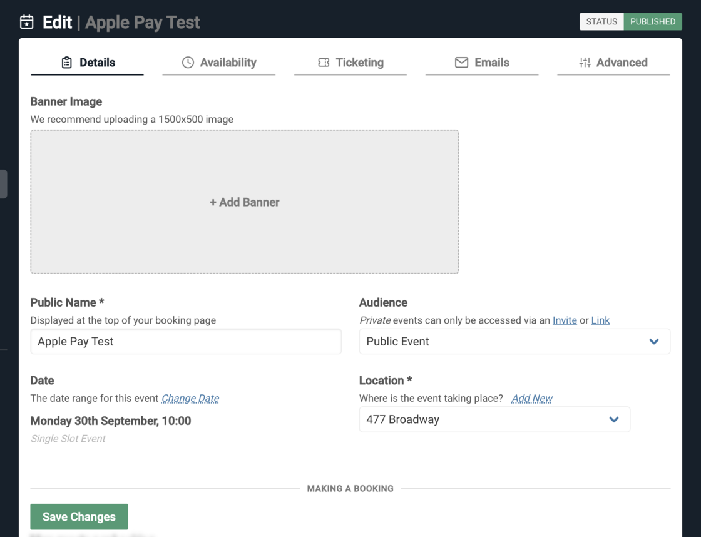Image resolution: width=701 pixels, height=537 pixels.
Task: Click the Add Banner upload area
Action: click(245, 202)
